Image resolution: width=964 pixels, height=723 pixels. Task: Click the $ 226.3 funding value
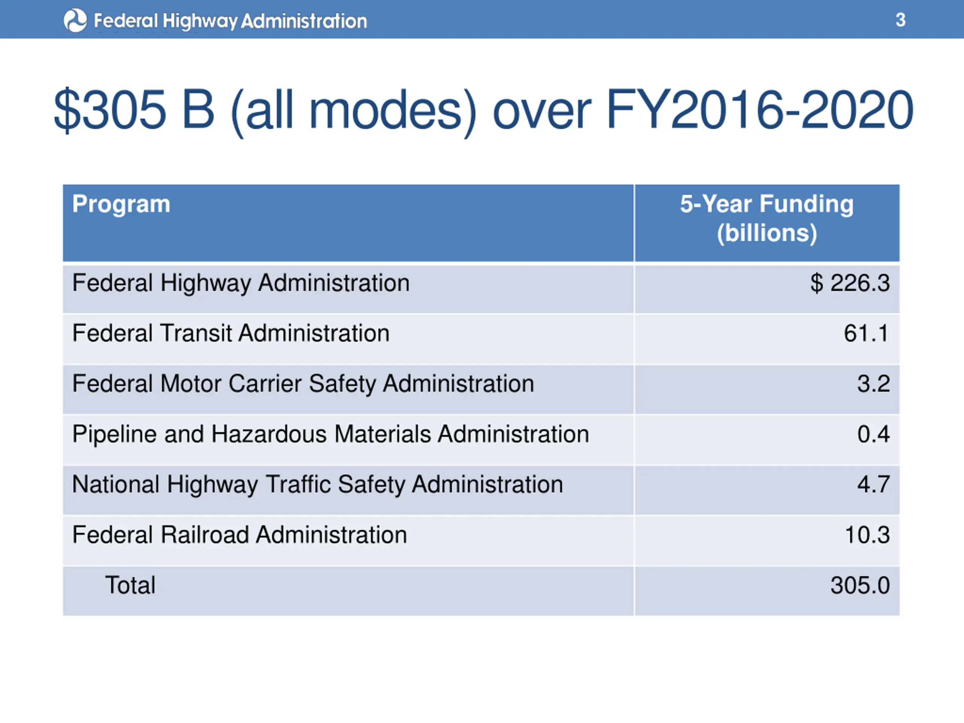850,283
